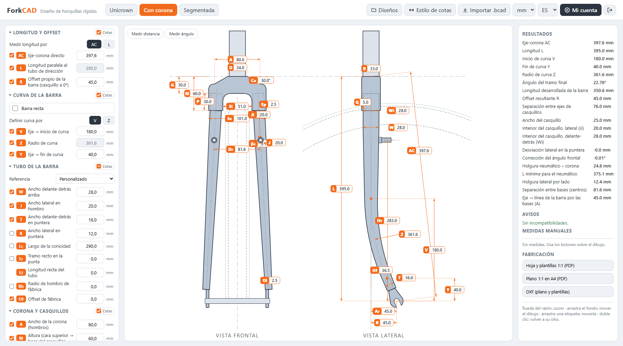Select the Segmentada fork type tab
Image resolution: width=623 pixels, height=346 pixels.
(199, 10)
